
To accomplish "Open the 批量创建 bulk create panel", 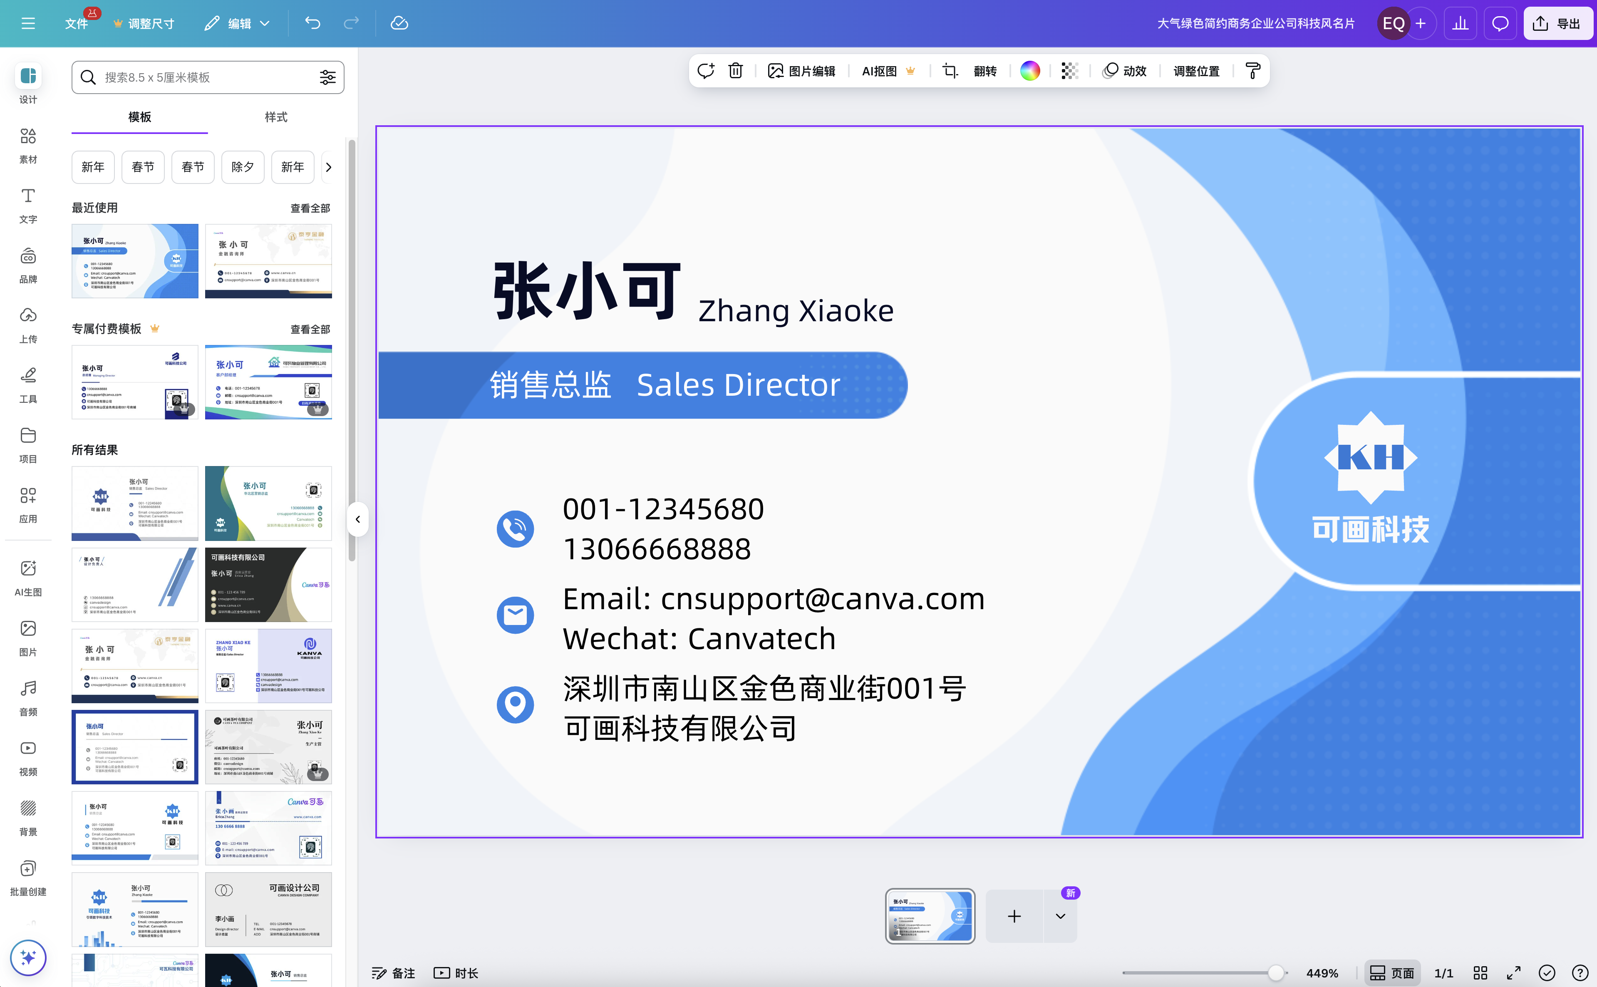I will click(x=28, y=877).
